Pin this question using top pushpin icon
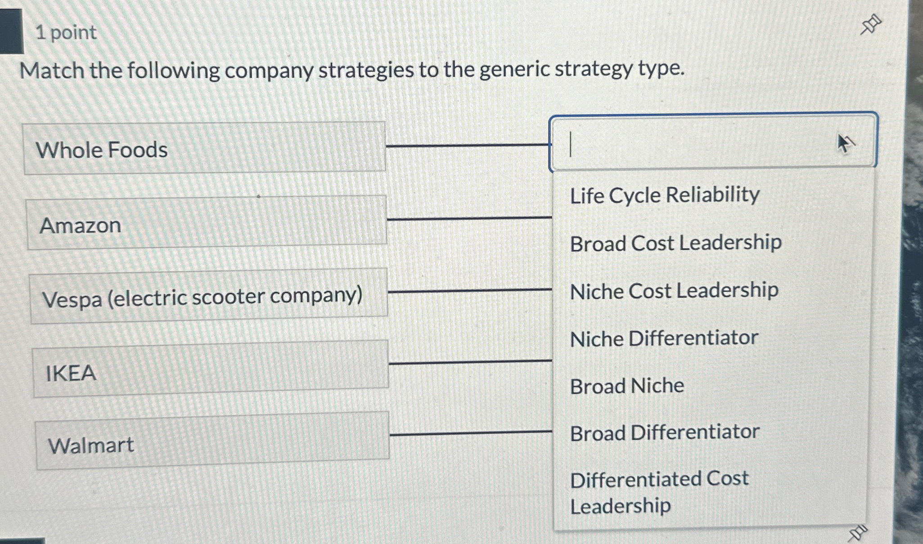The height and width of the screenshot is (544, 923). 870,25
